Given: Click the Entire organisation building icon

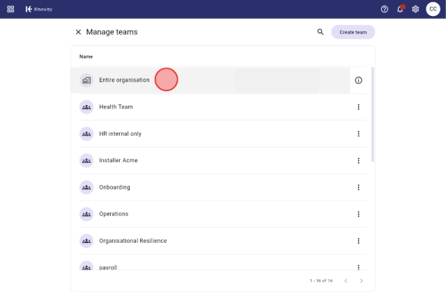Looking at the screenshot, I should (x=86, y=81).
